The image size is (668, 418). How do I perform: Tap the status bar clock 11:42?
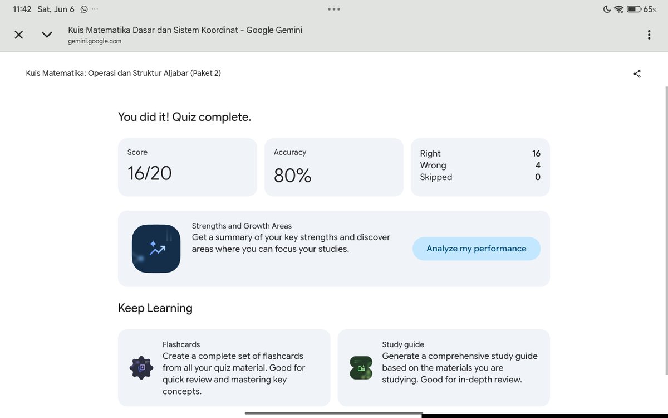(x=22, y=9)
